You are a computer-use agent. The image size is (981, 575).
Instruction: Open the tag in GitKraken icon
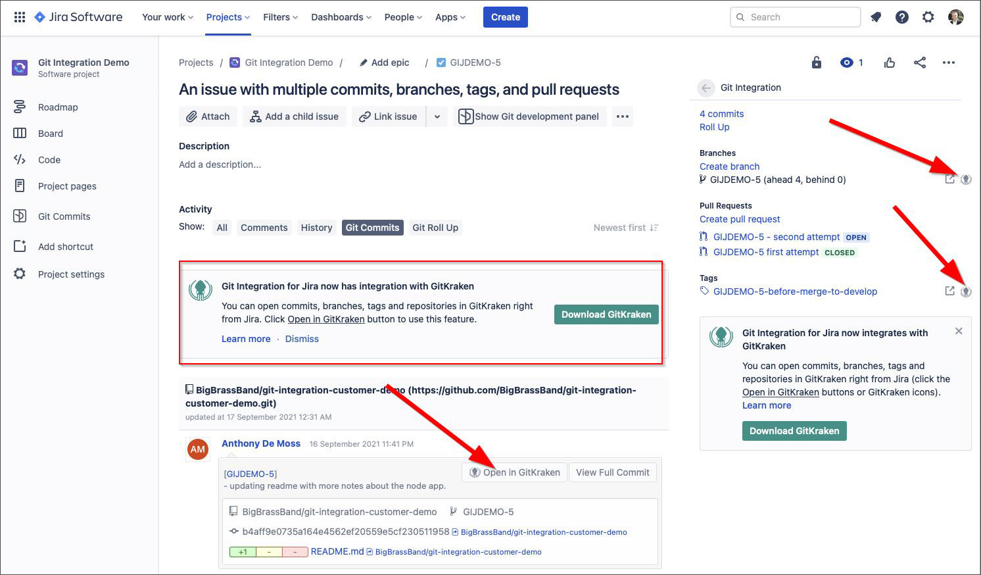click(966, 291)
